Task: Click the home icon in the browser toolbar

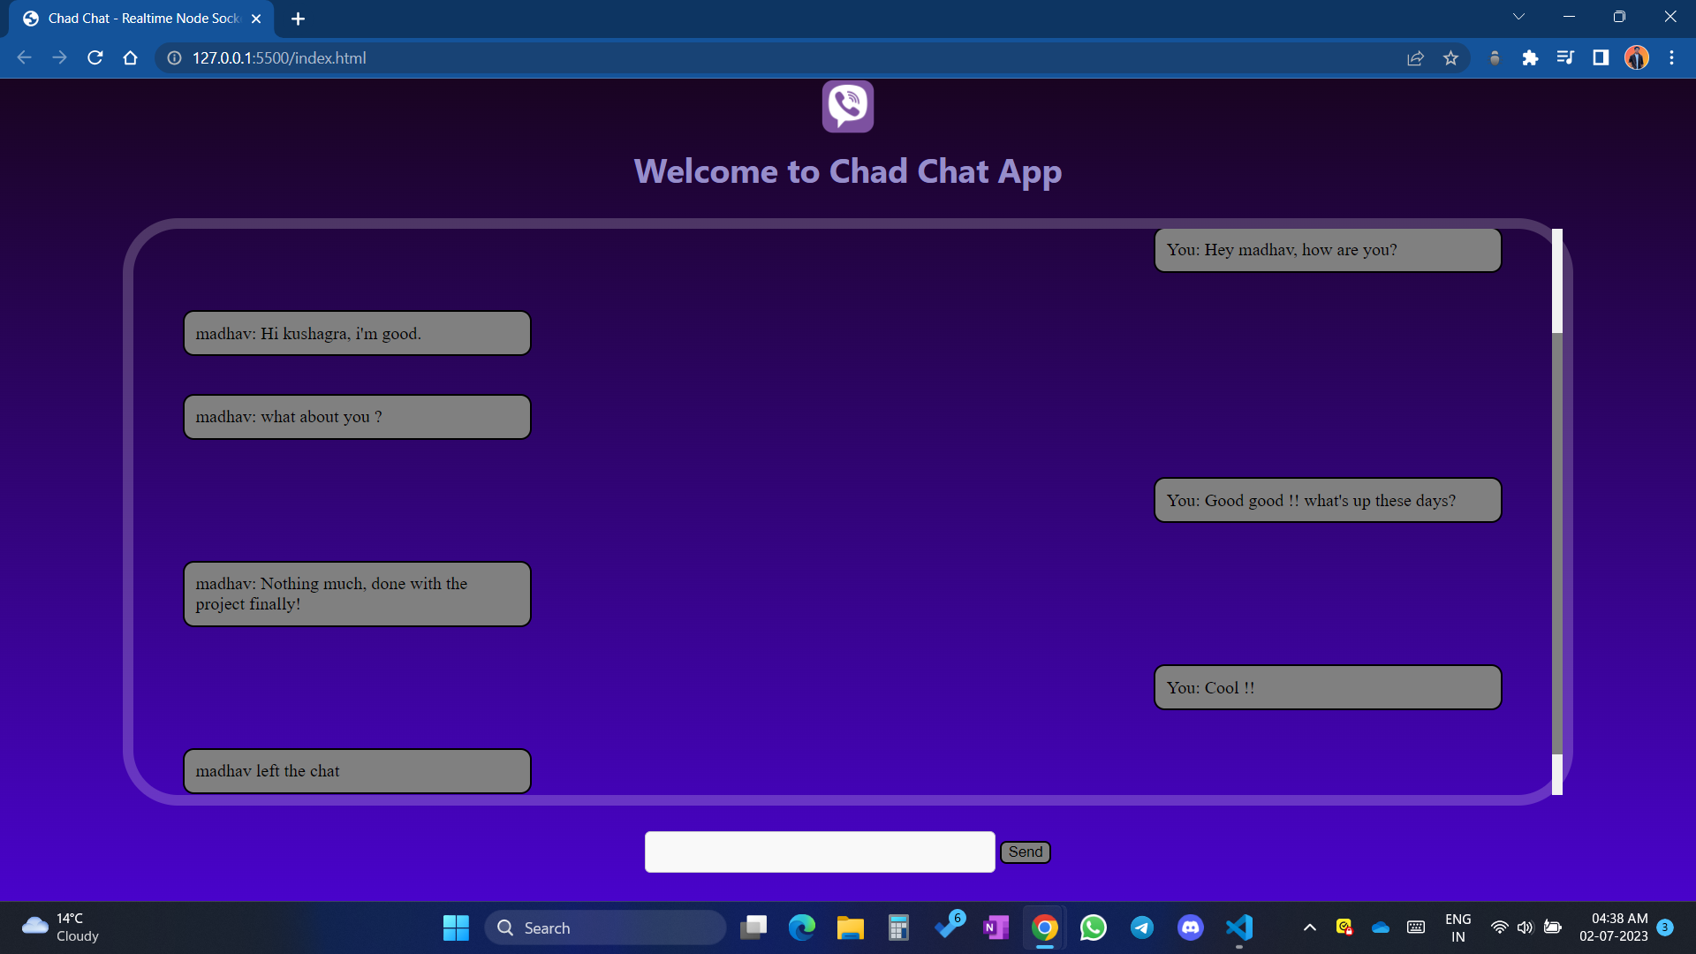Action: [130, 57]
